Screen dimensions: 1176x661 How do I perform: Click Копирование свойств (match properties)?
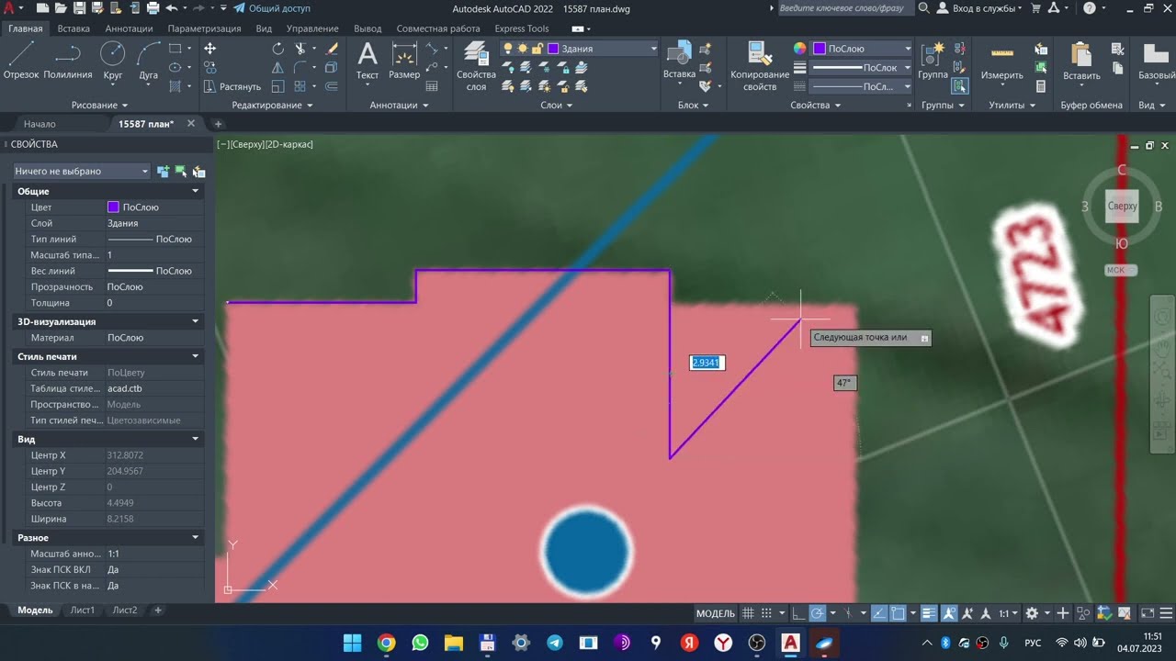[760, 66]
